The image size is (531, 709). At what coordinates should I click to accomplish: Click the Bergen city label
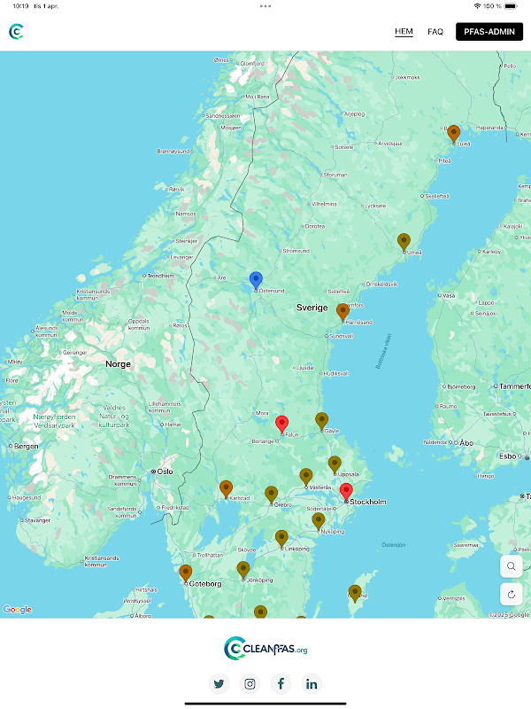pyautogui.click(x=27, y=447)
